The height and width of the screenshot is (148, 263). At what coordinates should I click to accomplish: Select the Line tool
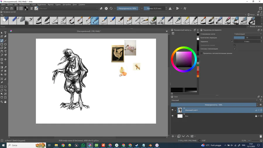pyautogui.click(x=5, y=41)
